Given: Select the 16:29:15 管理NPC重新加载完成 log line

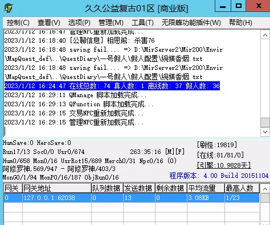Looking at the screenshot, I should (x=73, y=122).
